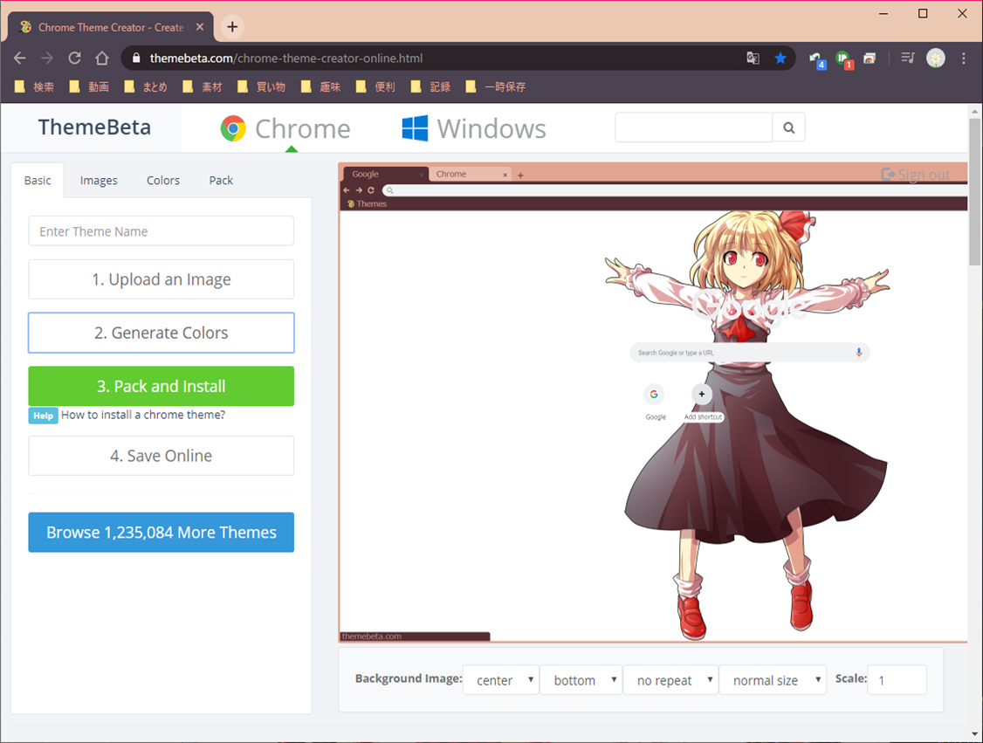Click the browser forward arrow
This screenshot has width=983, height=743.
47,58
